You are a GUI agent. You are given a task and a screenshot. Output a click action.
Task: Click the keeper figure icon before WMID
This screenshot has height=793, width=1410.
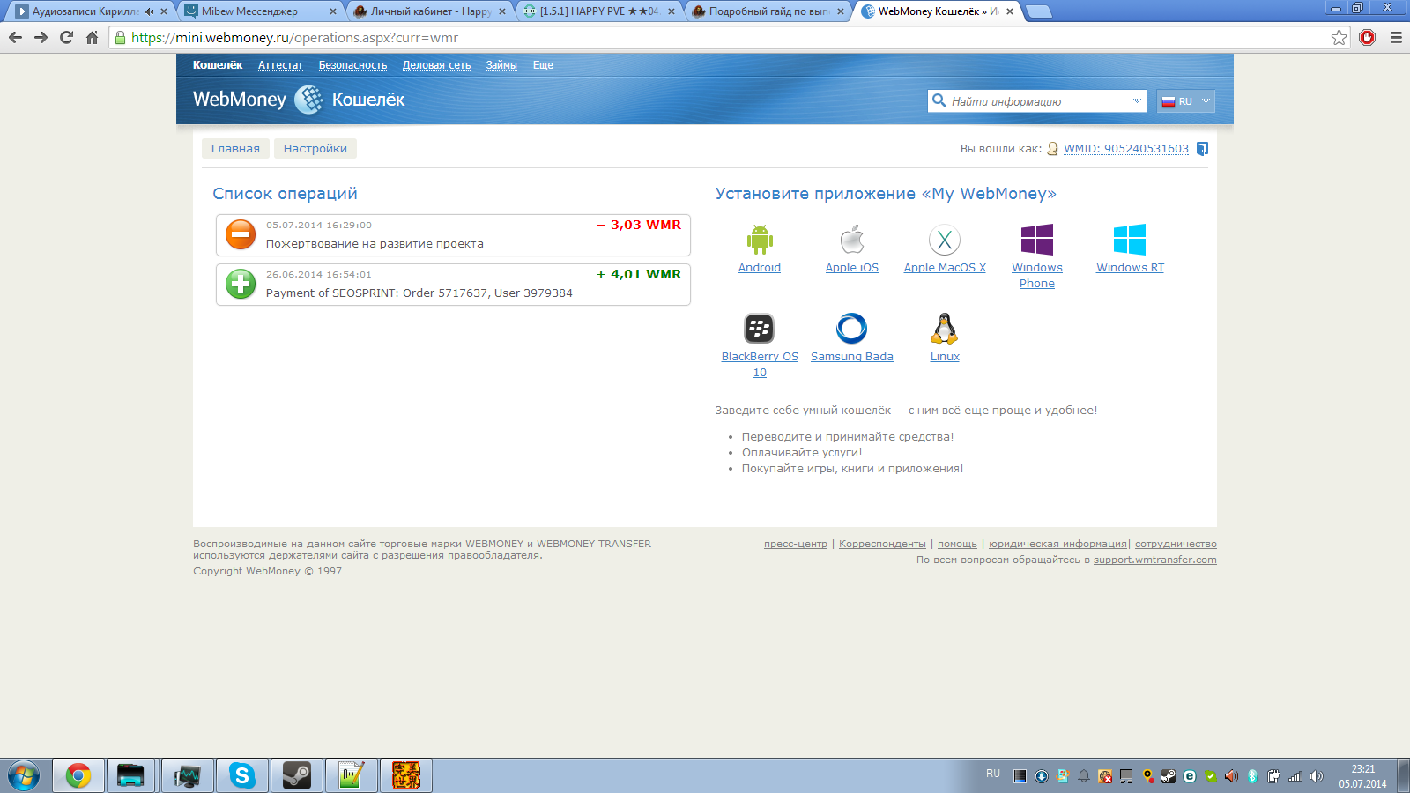[x=1052, y=149]
